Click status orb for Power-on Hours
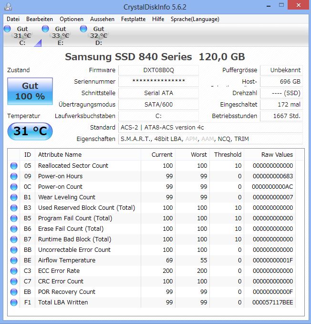 click(14, 176)
